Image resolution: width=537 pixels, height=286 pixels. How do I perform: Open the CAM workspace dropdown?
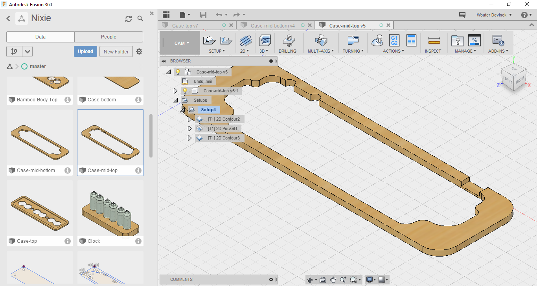182,43
